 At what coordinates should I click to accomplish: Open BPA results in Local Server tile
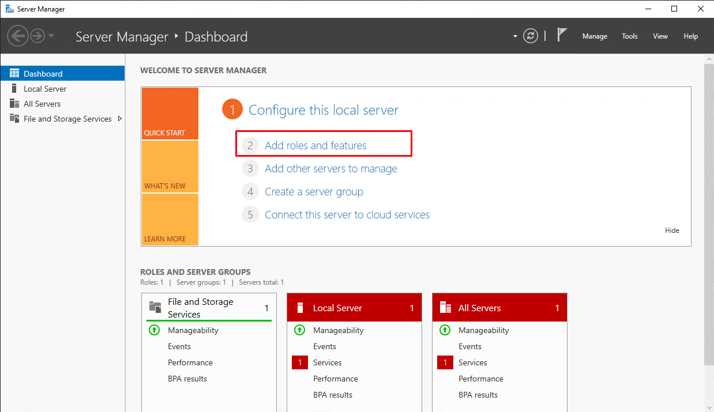[332, 395]
